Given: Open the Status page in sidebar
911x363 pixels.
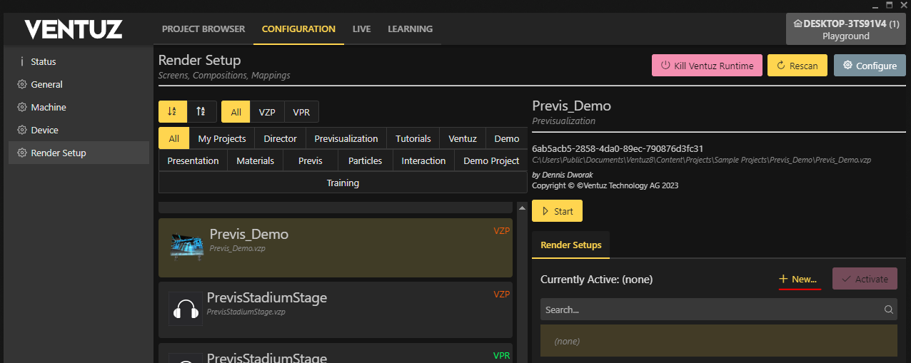Looking at the screenshot, I should [43, 62].
